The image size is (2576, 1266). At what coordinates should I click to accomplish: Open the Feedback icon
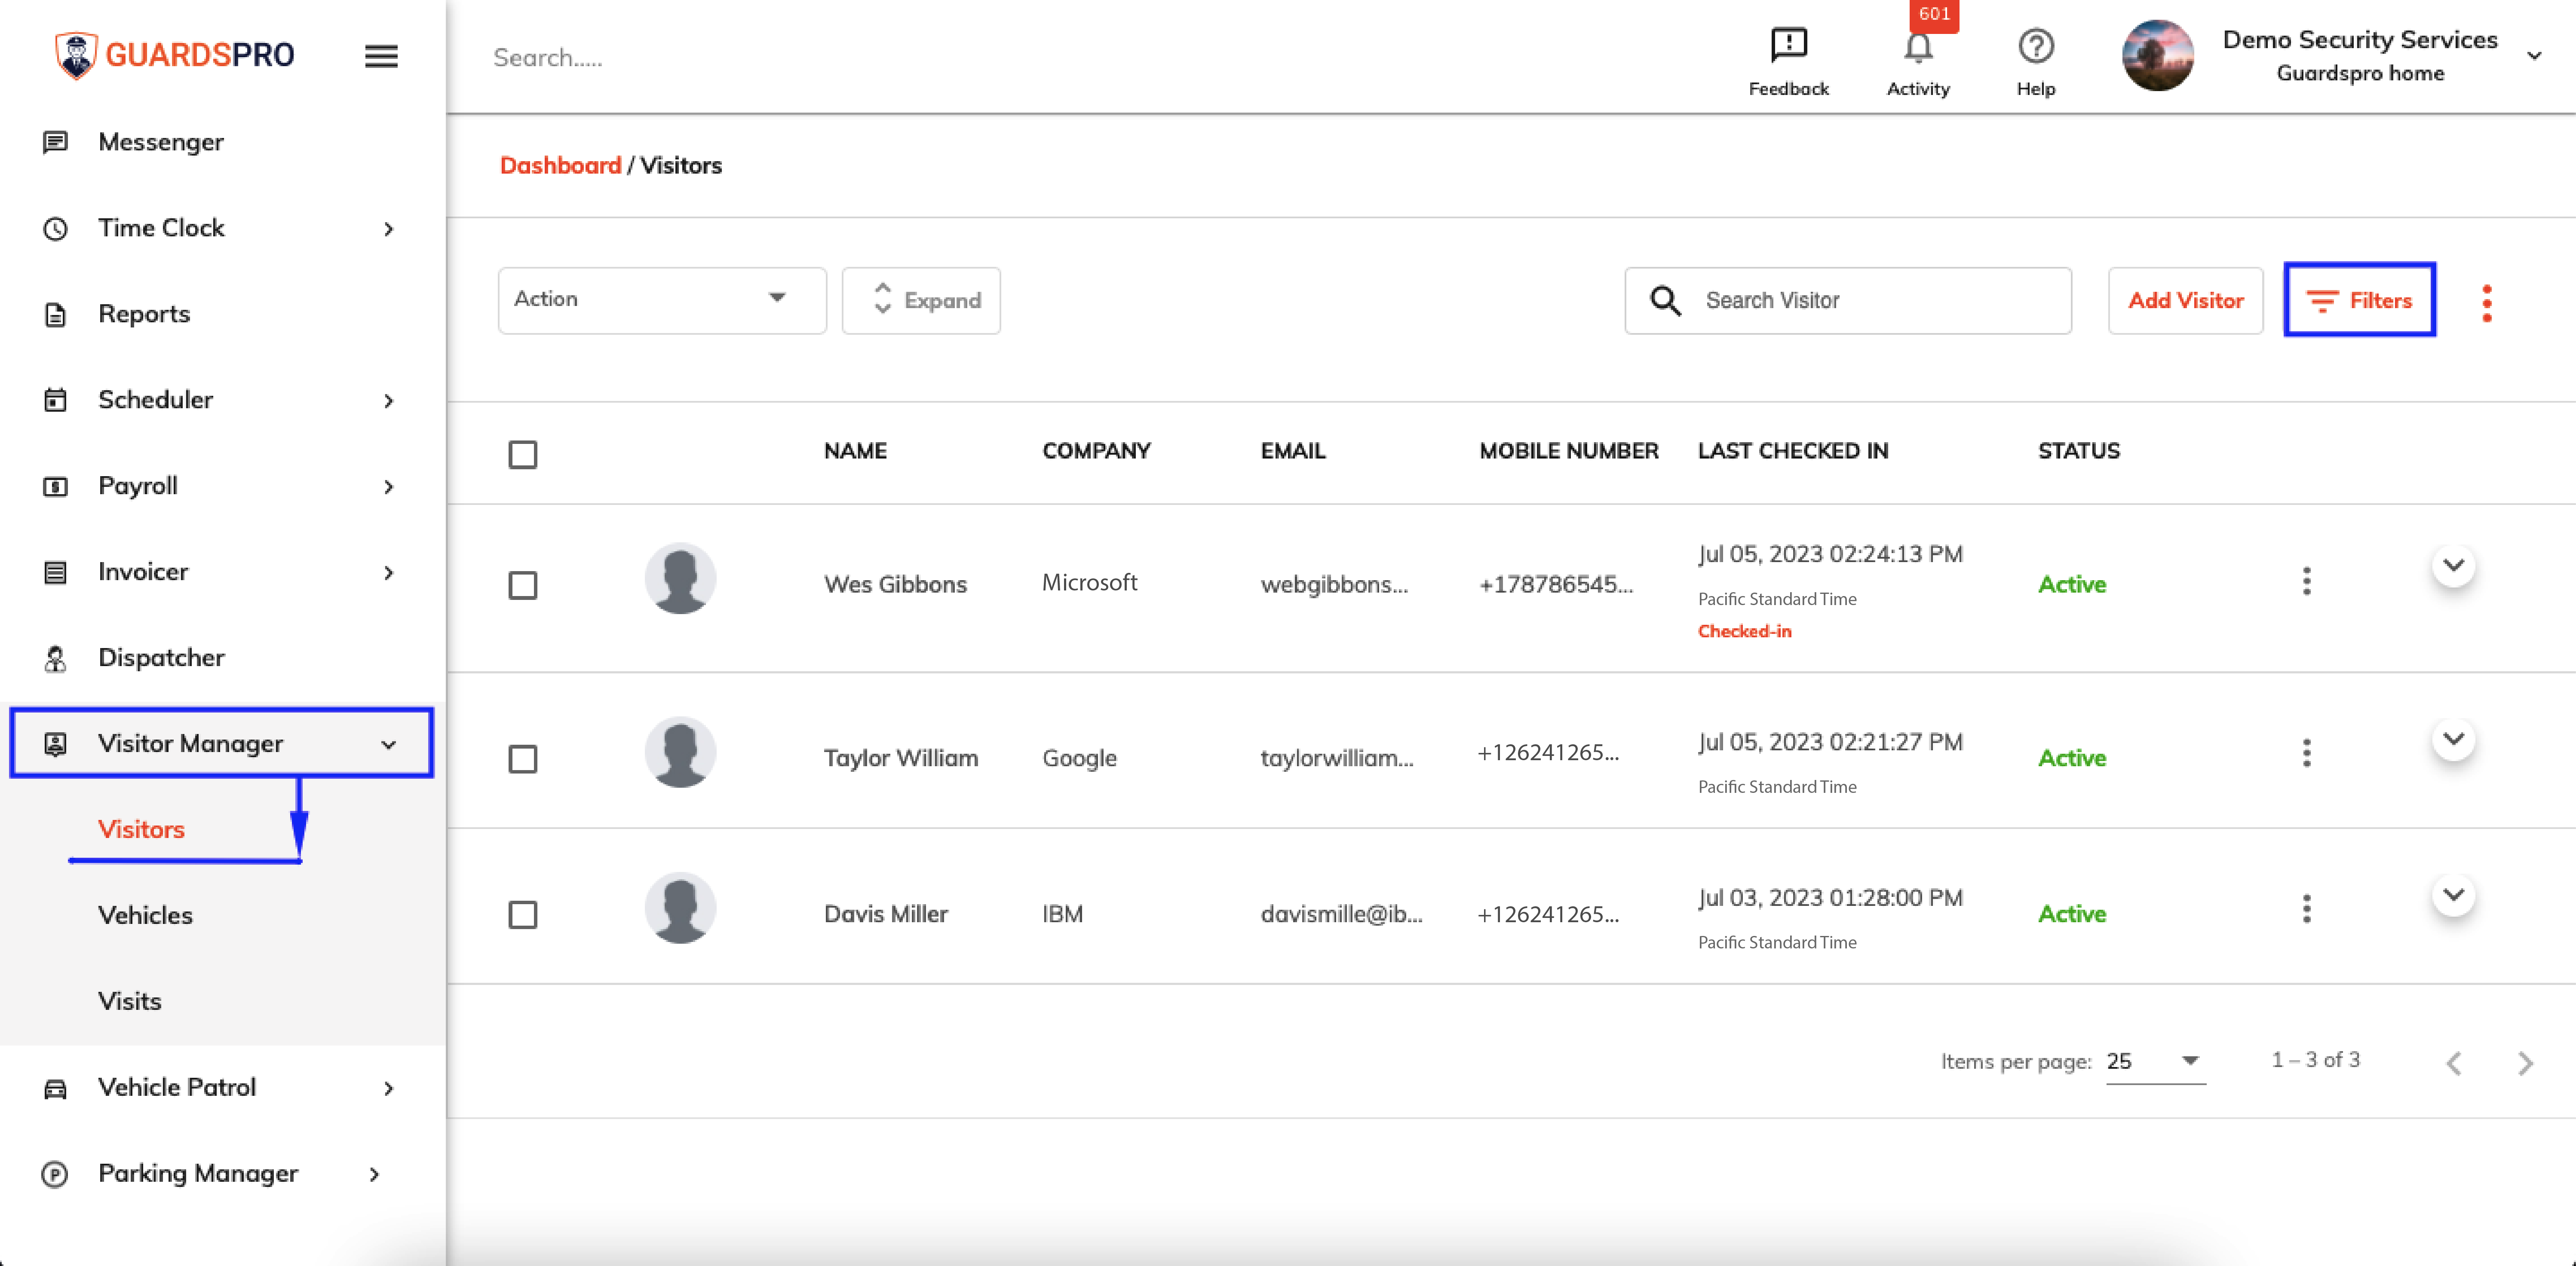coord(1788,46)
